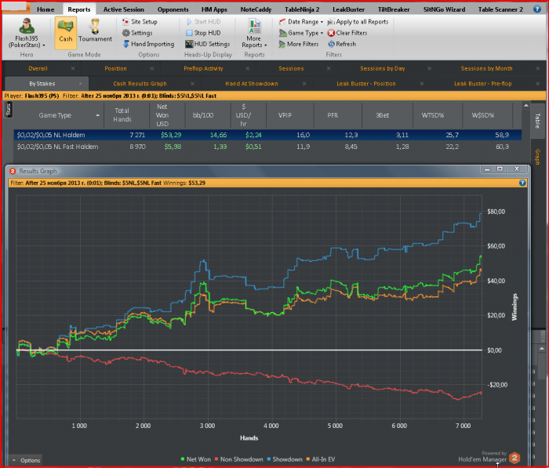The image size is (549, 468).
Task: Click Apply to all Reports
Action: coord(358,22)
